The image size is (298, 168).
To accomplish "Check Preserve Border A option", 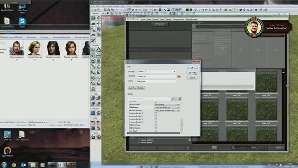I will pyautogui.click(x=156, y=113).
